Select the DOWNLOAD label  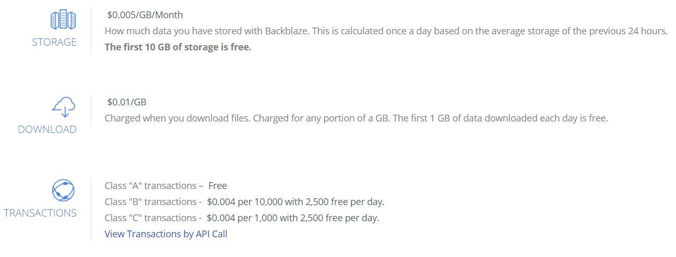pyautogui.click(x=47, y=130)
